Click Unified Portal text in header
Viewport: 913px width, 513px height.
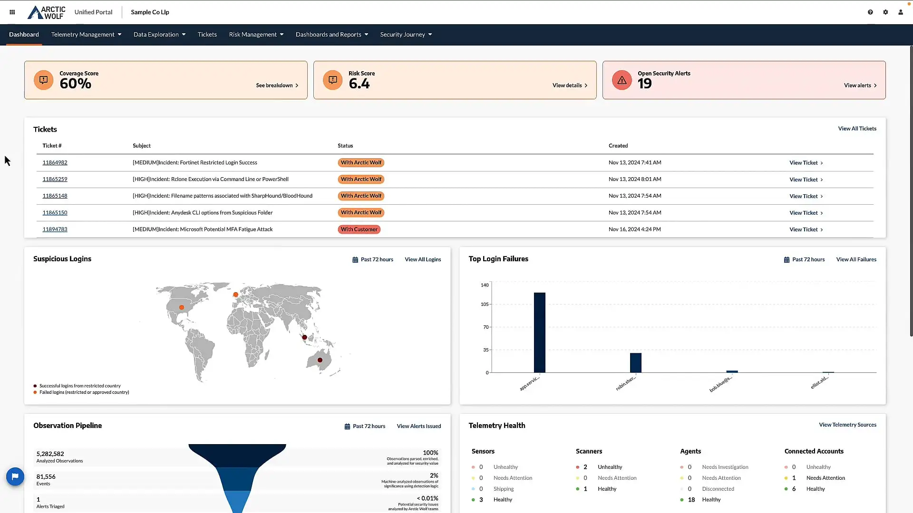tap(93, 12)
